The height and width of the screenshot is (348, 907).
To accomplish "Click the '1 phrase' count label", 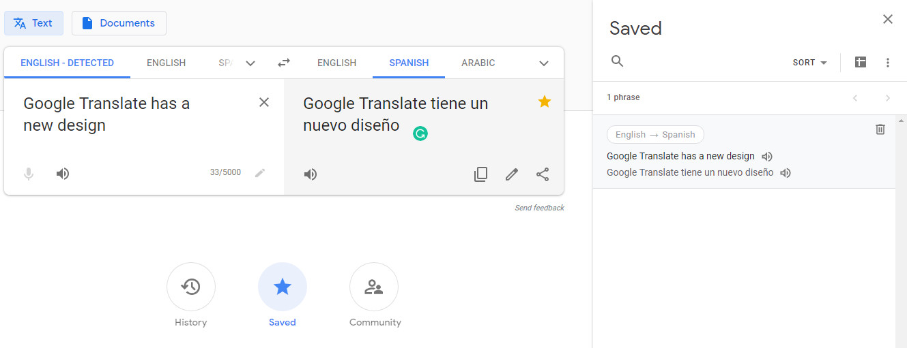I will pos(623,97).
